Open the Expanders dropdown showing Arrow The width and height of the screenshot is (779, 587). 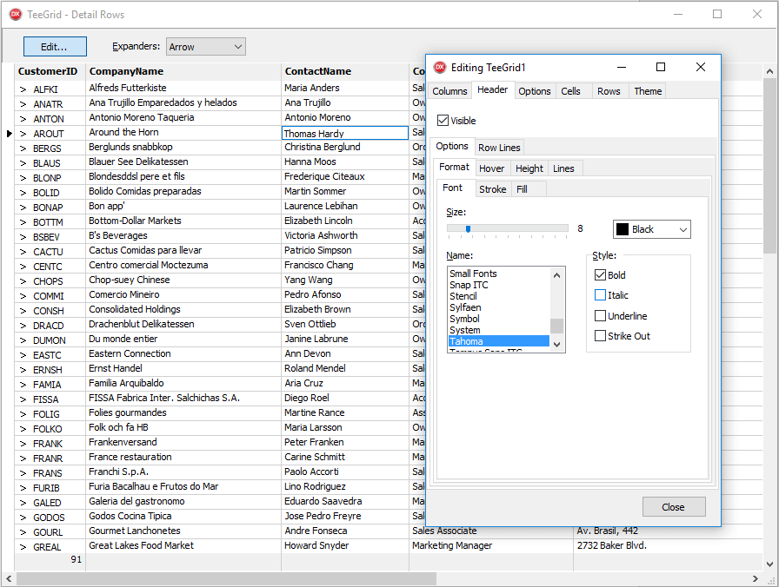pos(205,46)
